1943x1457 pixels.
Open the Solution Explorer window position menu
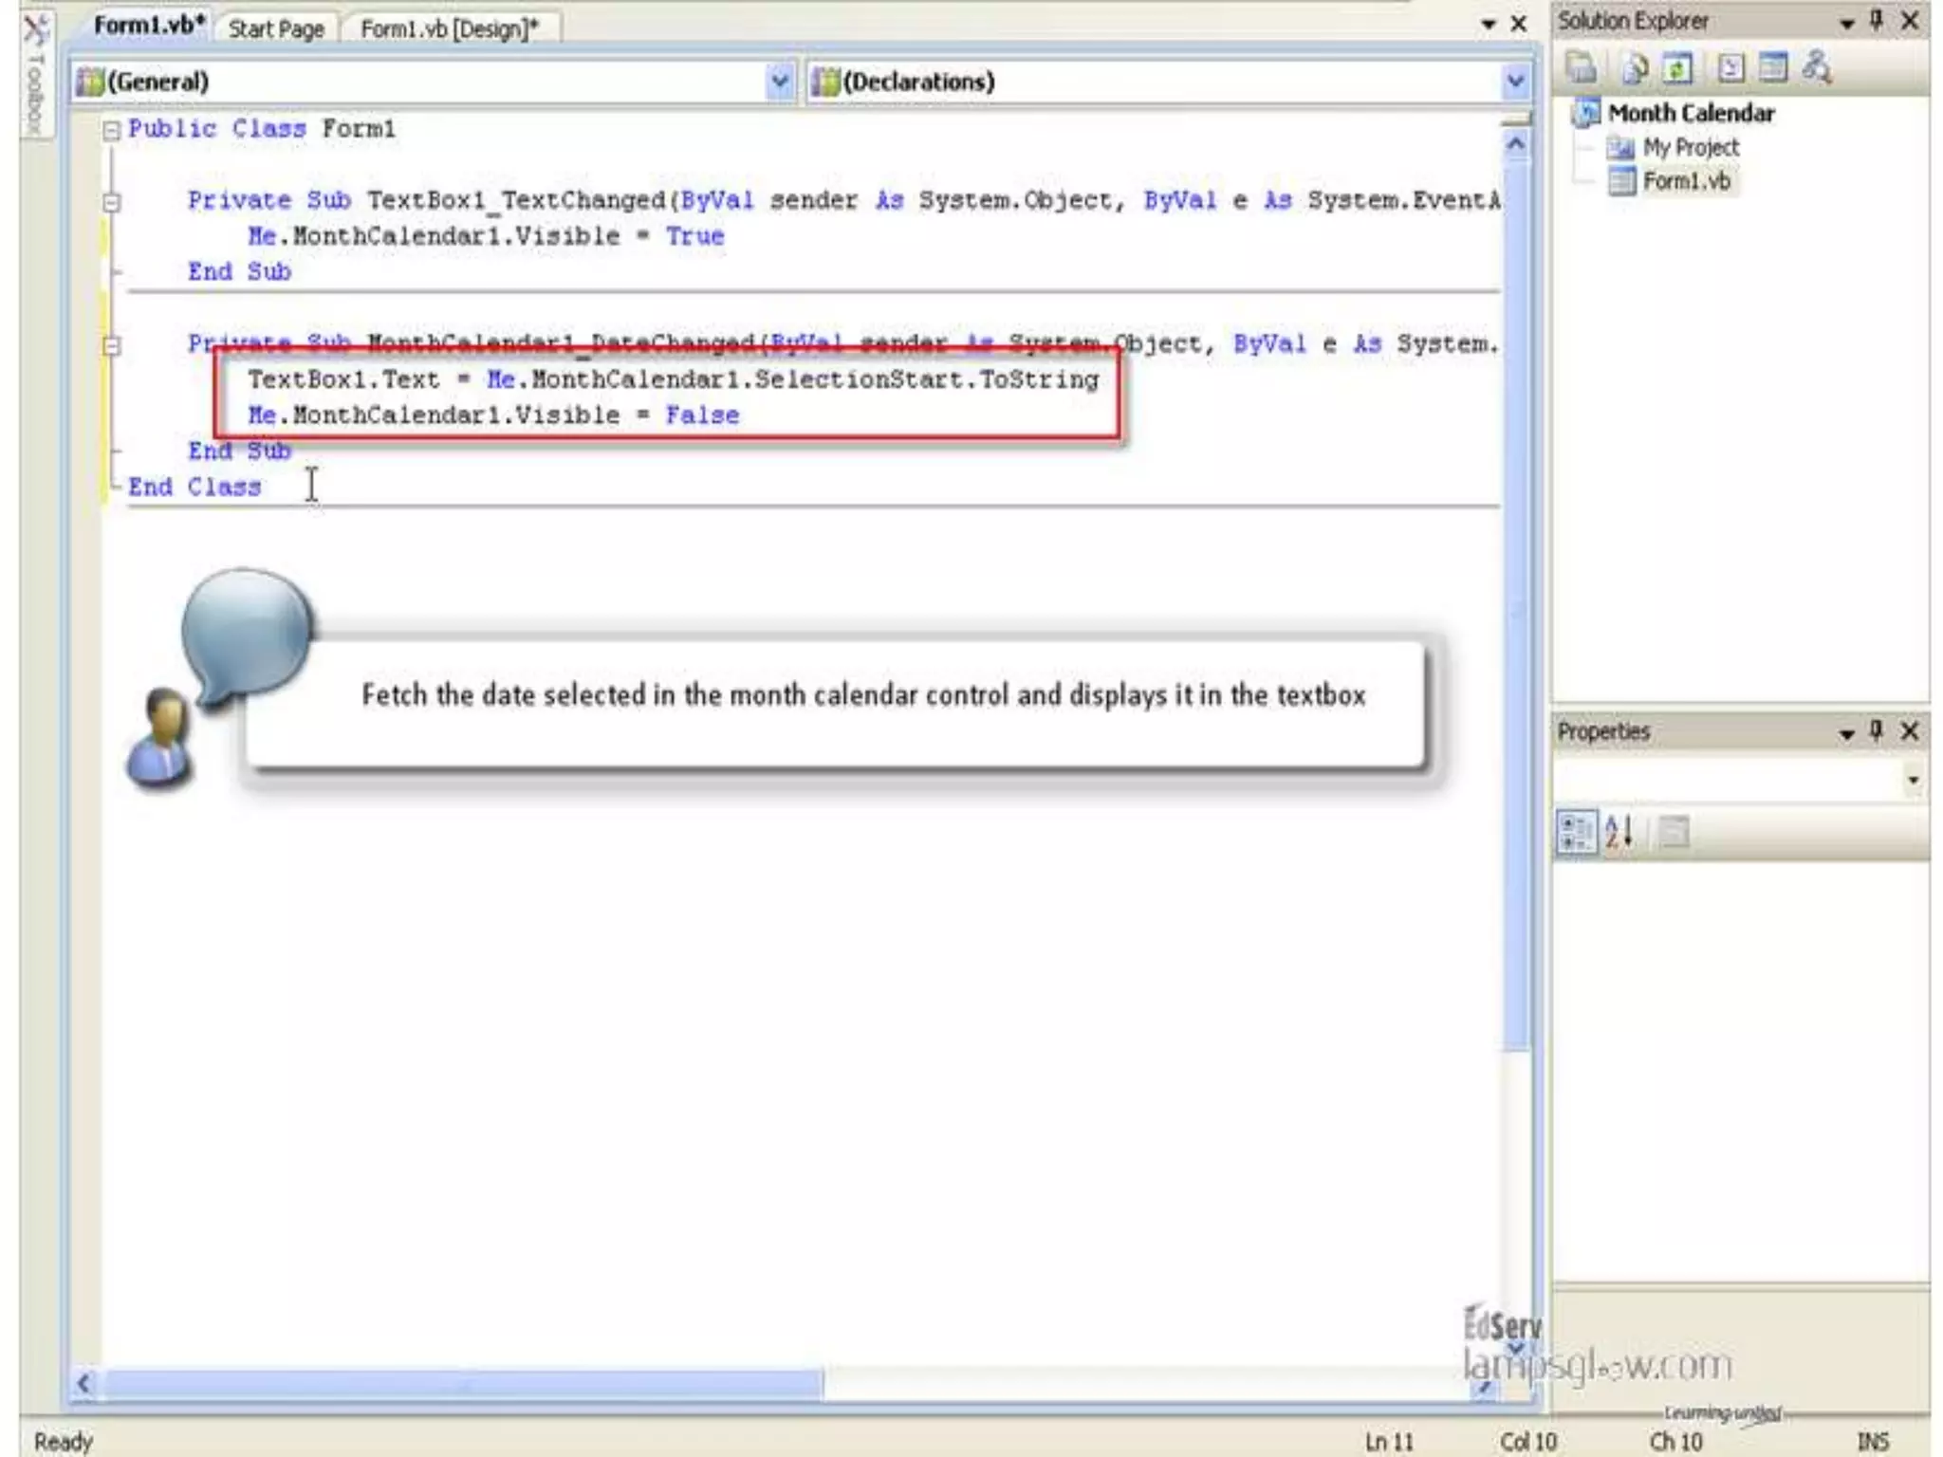[1846, 24]
